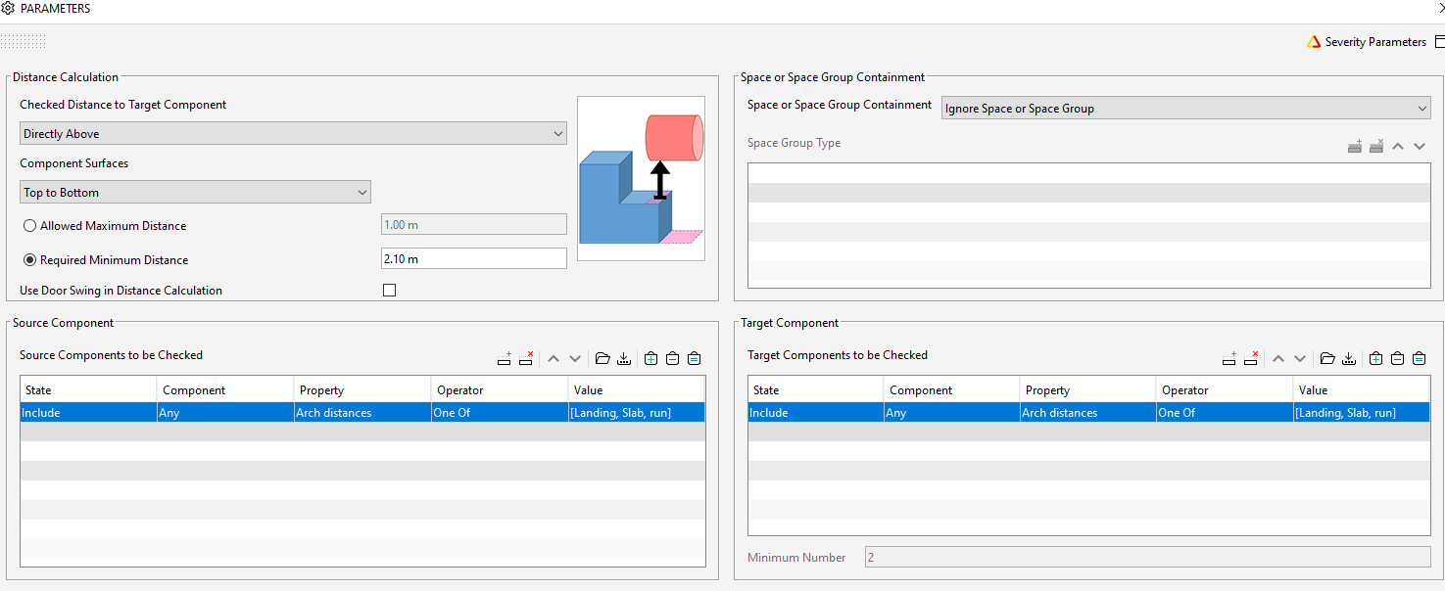1445x591 pixels.
Task: Sort Source table by Operator column
Action: pyautogui.click(x=500, y=389)
